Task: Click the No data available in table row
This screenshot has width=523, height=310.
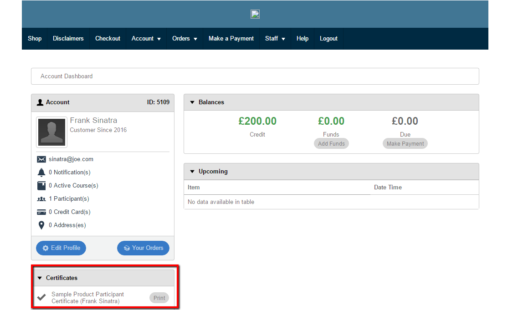Action: pyautogui.click(x=331, y=202)
